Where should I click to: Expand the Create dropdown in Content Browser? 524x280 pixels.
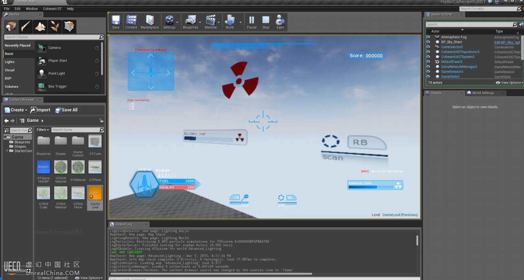[x=16, y=110]
